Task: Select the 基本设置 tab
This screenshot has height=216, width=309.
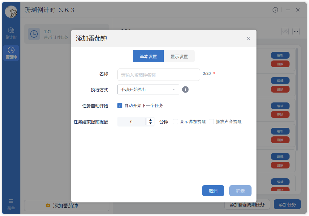Action: coord(148,56)
